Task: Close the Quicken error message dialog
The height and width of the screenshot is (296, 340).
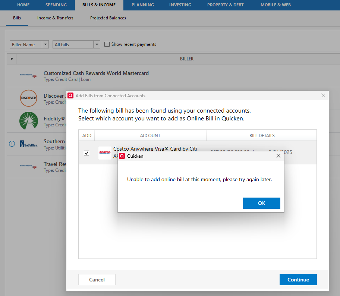Action: click(278, 156)
